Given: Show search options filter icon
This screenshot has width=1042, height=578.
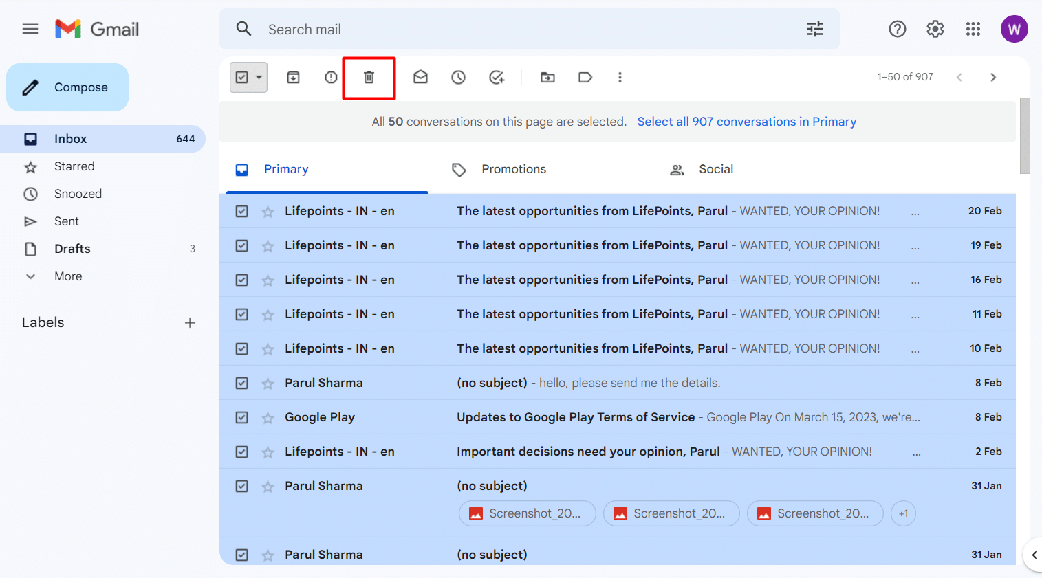Looking at the screenshot, I should pyautogui.click(x=815, y=29).
